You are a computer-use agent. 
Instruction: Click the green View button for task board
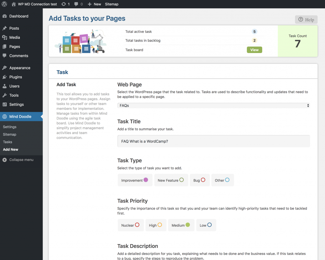(254, 50)
